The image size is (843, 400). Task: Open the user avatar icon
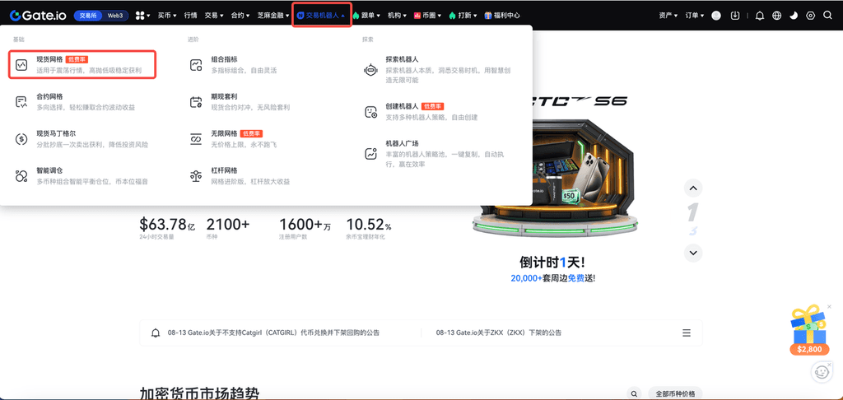[x=715, y=16]
